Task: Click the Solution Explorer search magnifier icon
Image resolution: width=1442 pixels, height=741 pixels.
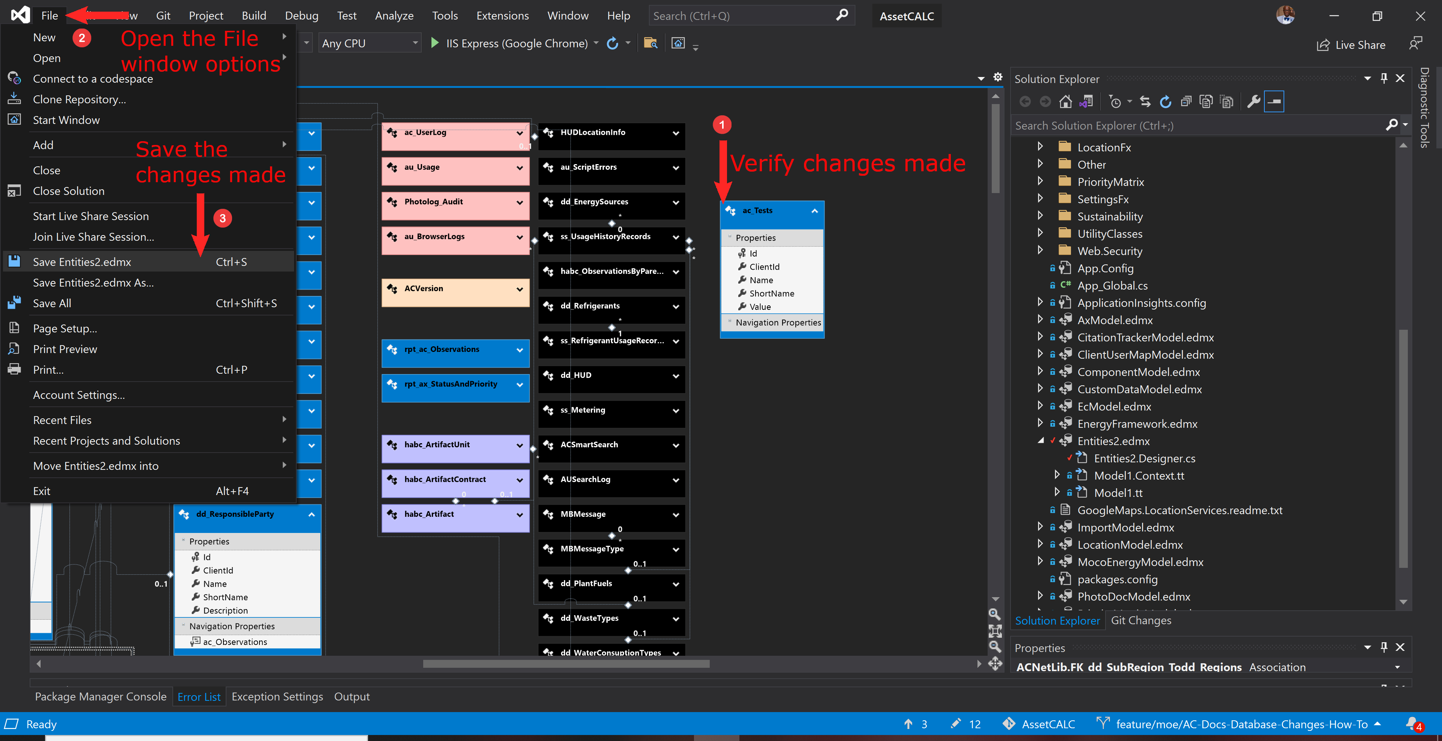Action: (1392, 125)
